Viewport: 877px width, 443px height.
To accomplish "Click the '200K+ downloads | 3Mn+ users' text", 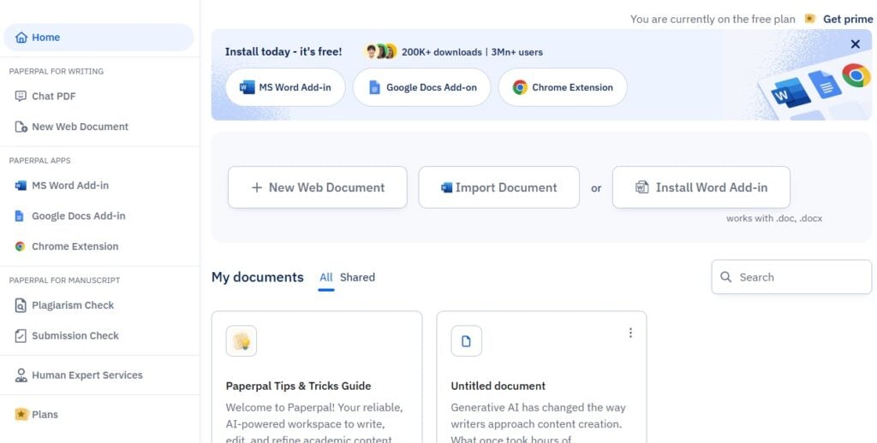I will 472,52.
